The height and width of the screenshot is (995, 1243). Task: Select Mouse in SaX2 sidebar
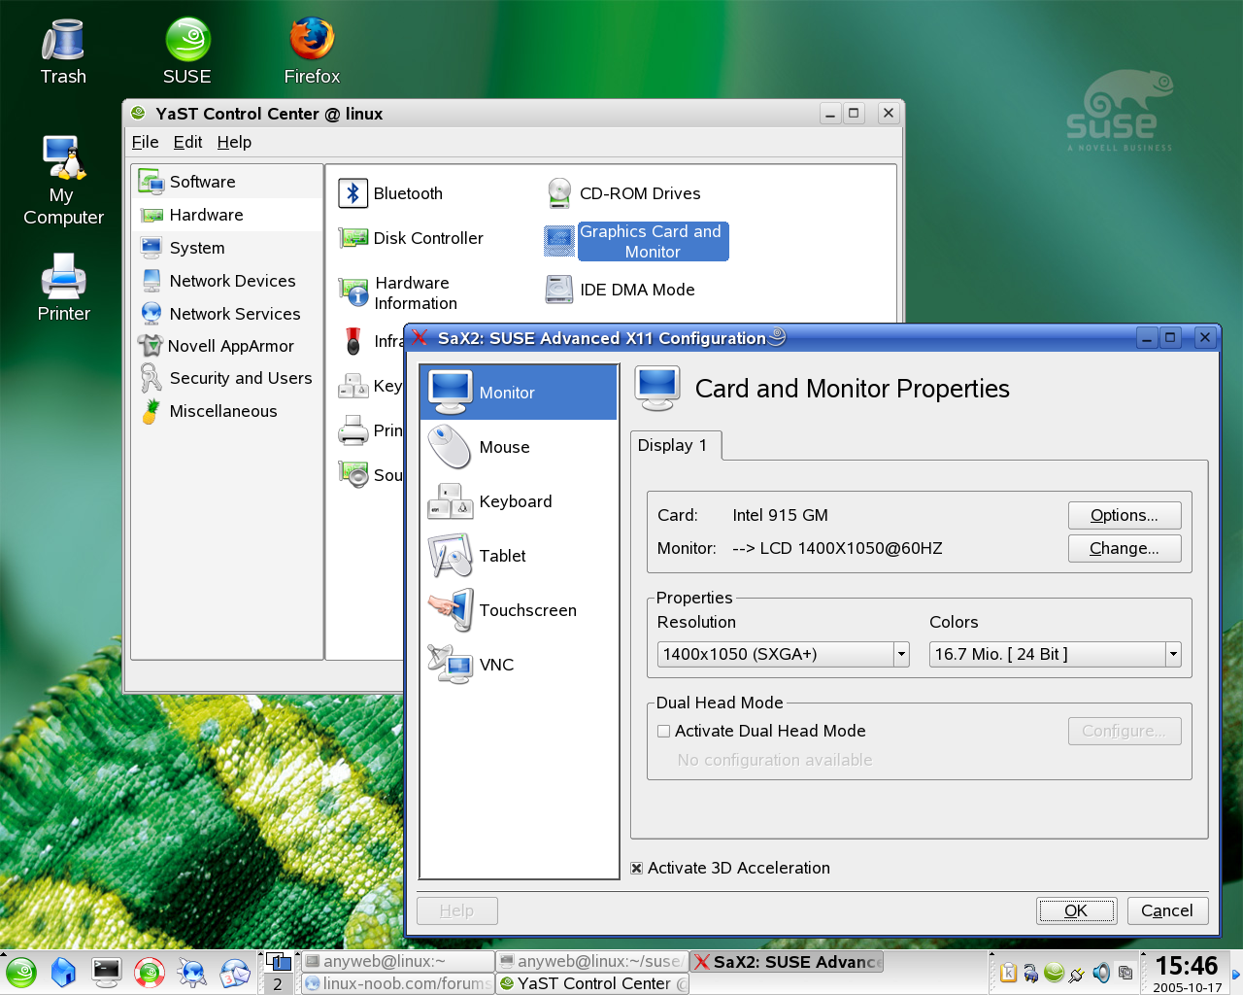pos(519,447)
